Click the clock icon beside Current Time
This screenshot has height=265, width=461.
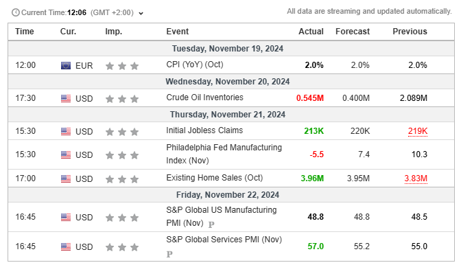click(x=16, y=12)
